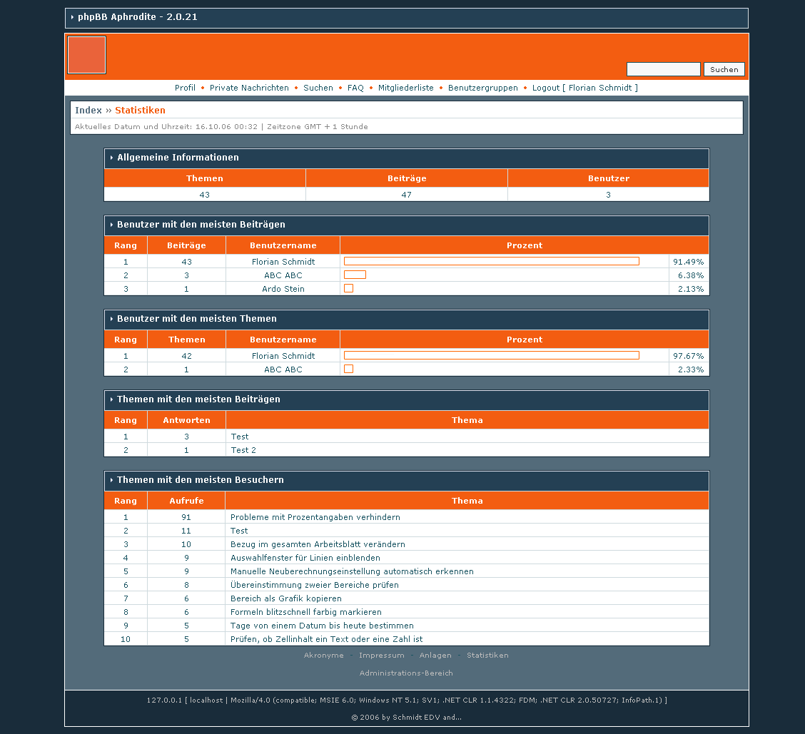Open Private Nachrichten from the navigation
The width and height of the screenshot is (805, 734).
click(x=249, y=88)
